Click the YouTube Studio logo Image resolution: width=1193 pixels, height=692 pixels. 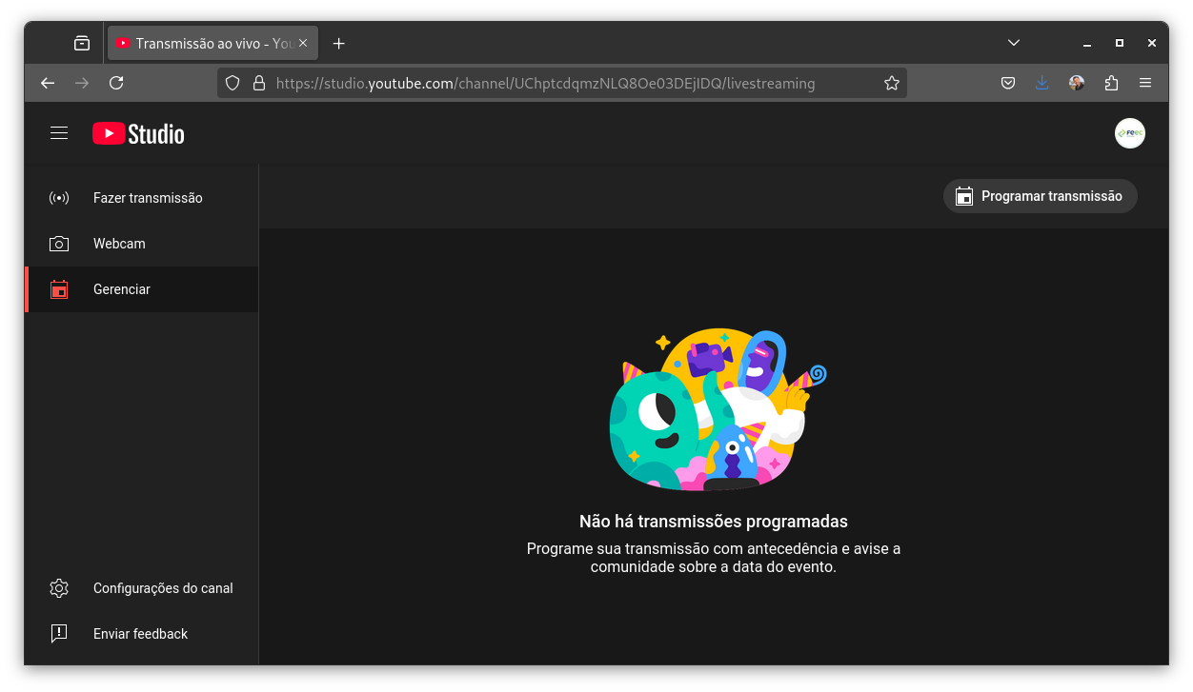138,134
